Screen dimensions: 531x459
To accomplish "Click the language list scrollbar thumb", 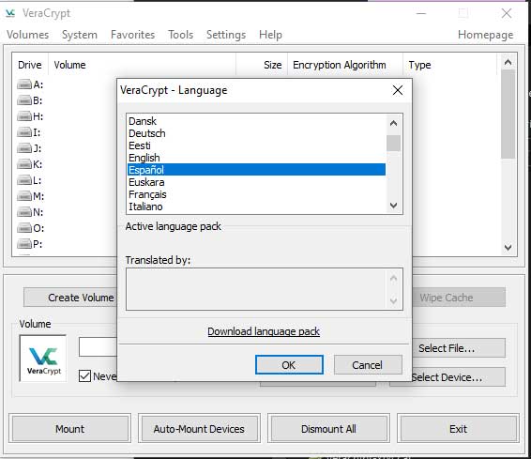I will click(x=393, y=143).
